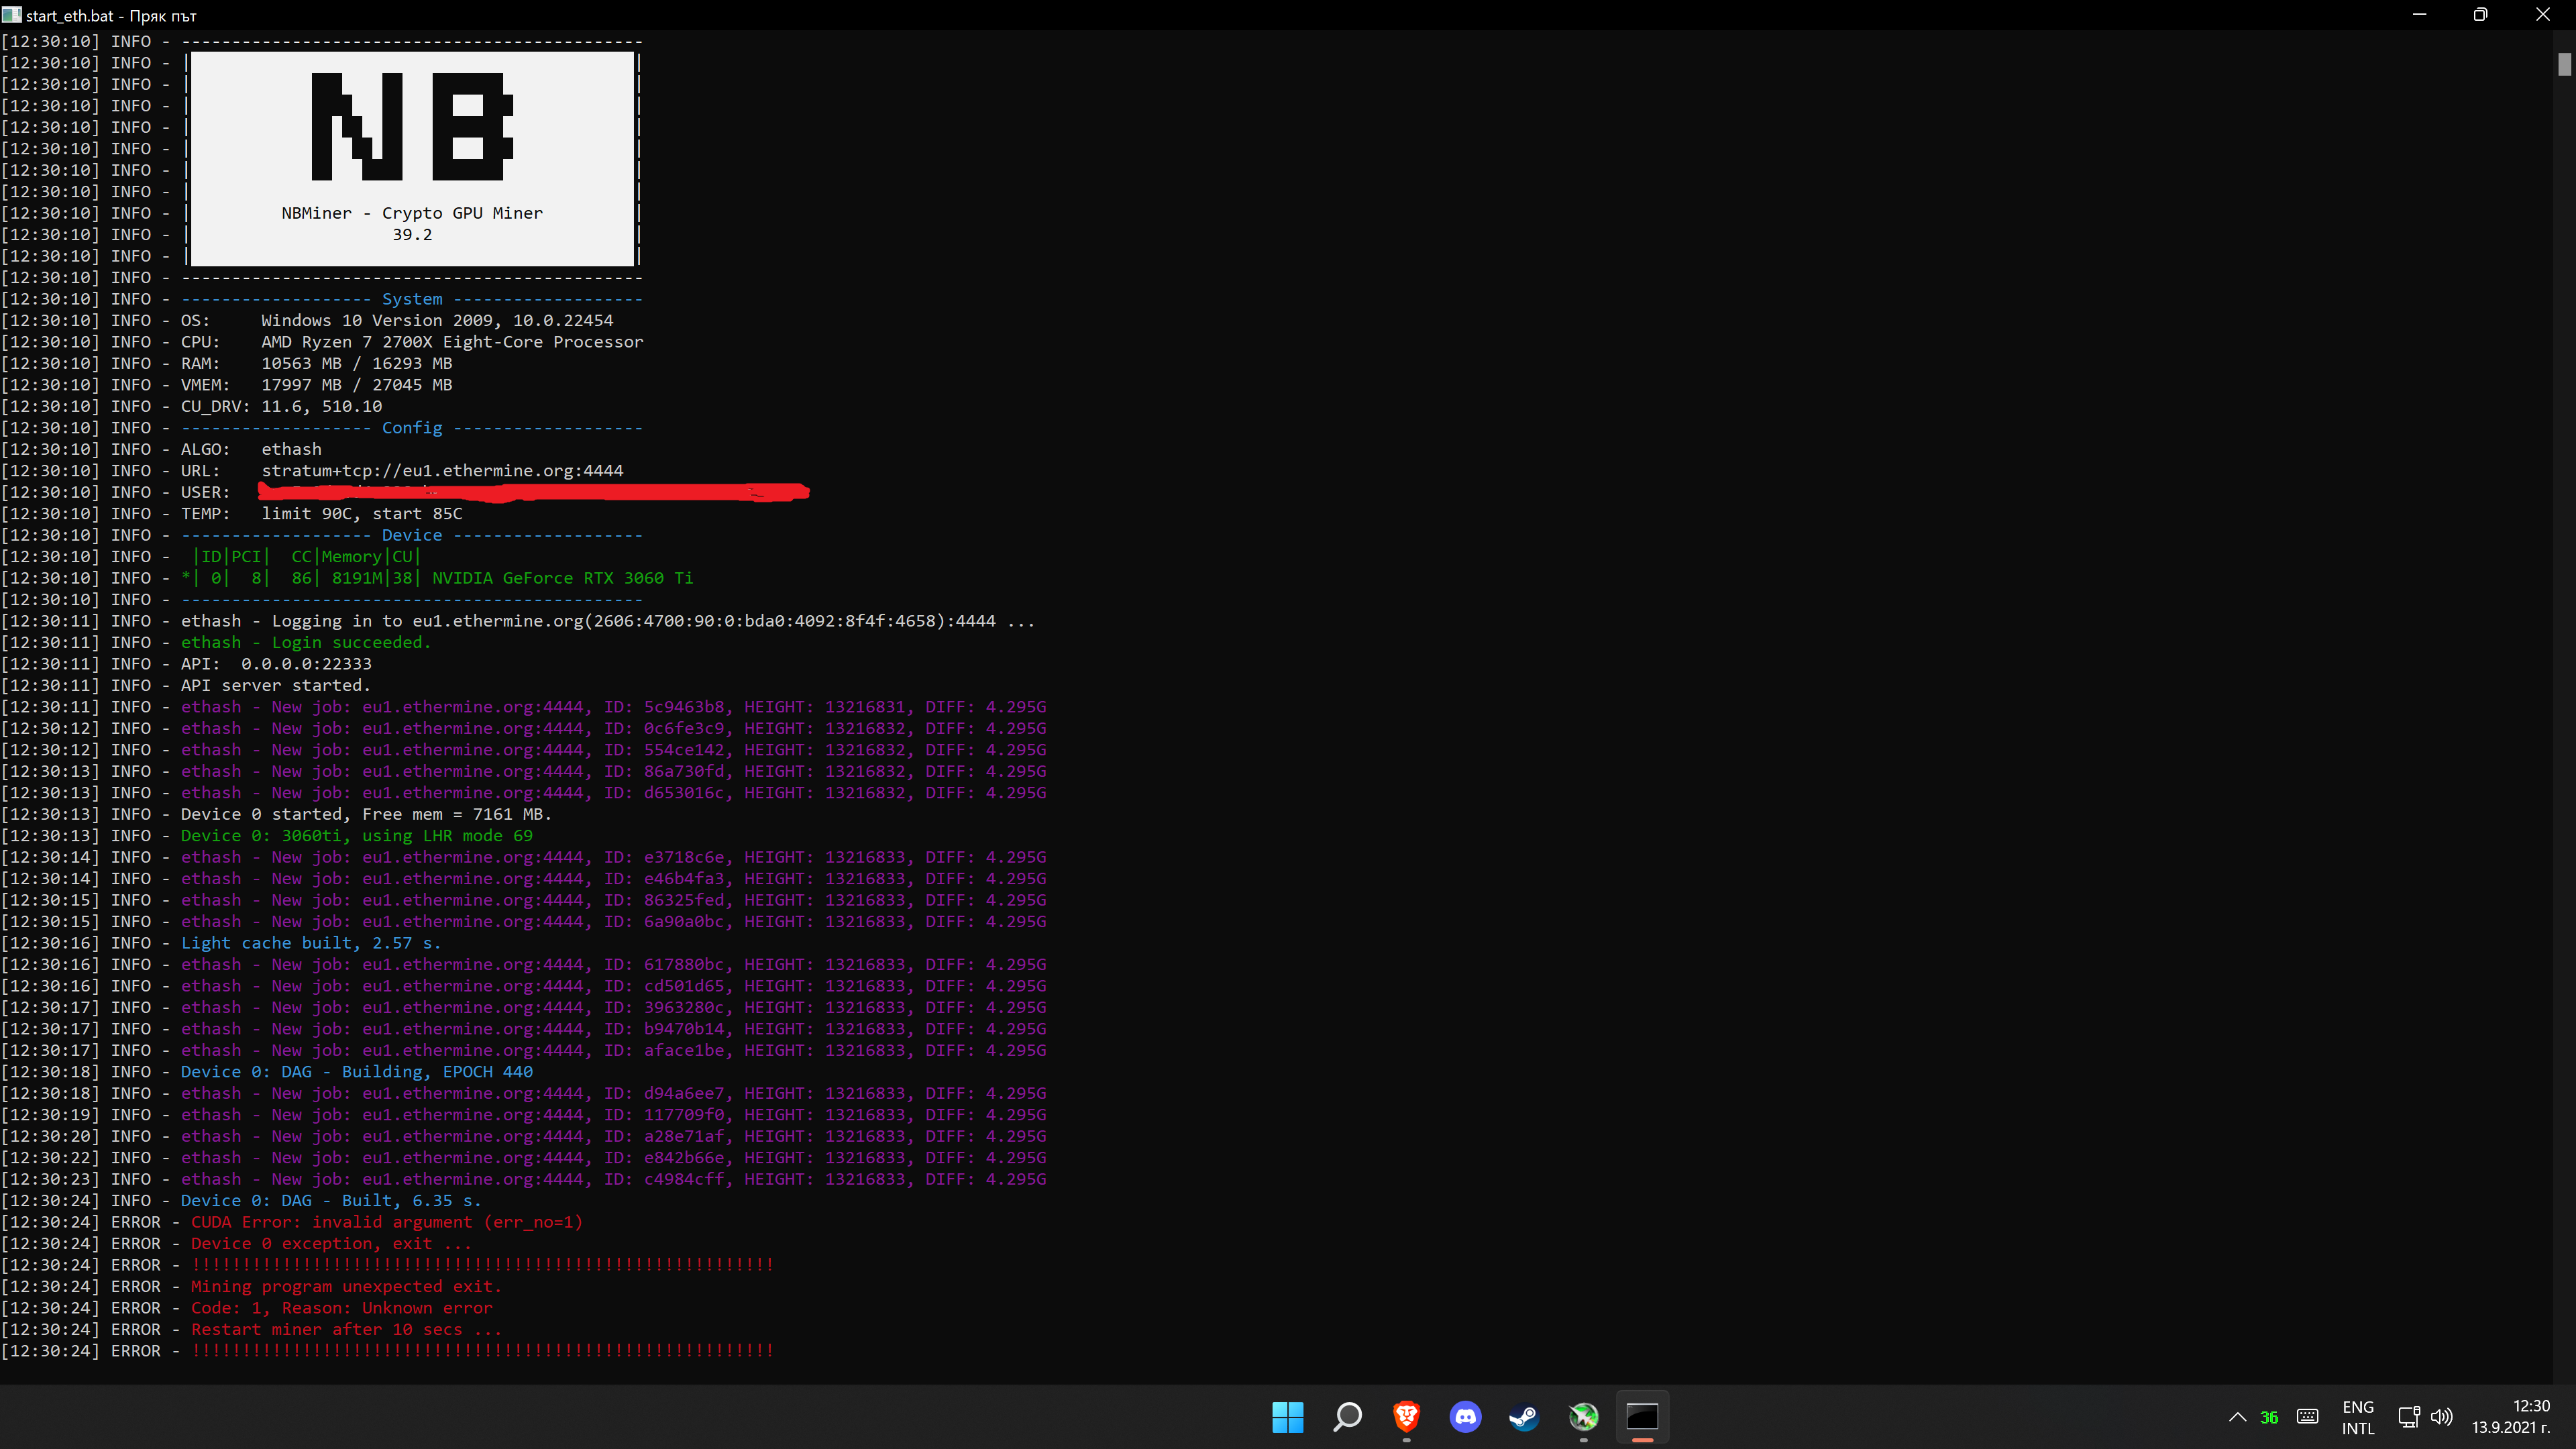Image resolution: width=2576 pixels, height=1449 pixels.
Task: Open Windows Search from the taskbar
Action: pos(1347,1417)
